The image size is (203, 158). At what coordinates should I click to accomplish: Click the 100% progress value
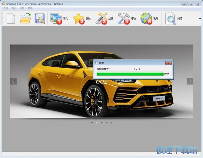click(167, 74)
